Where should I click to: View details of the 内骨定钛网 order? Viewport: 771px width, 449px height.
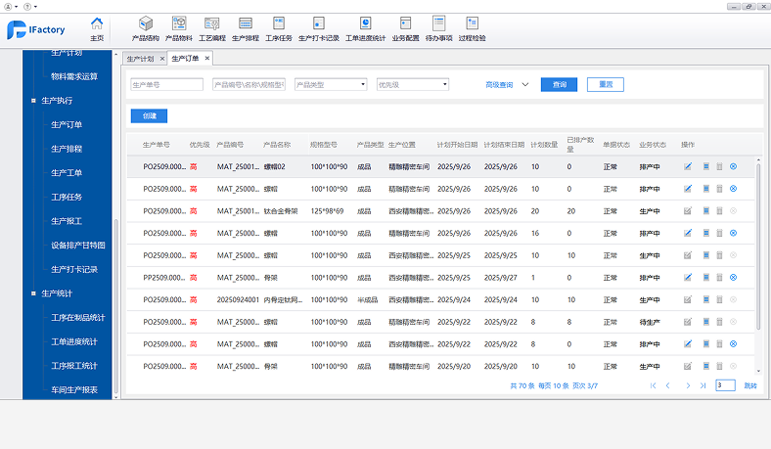coord(706,299)
